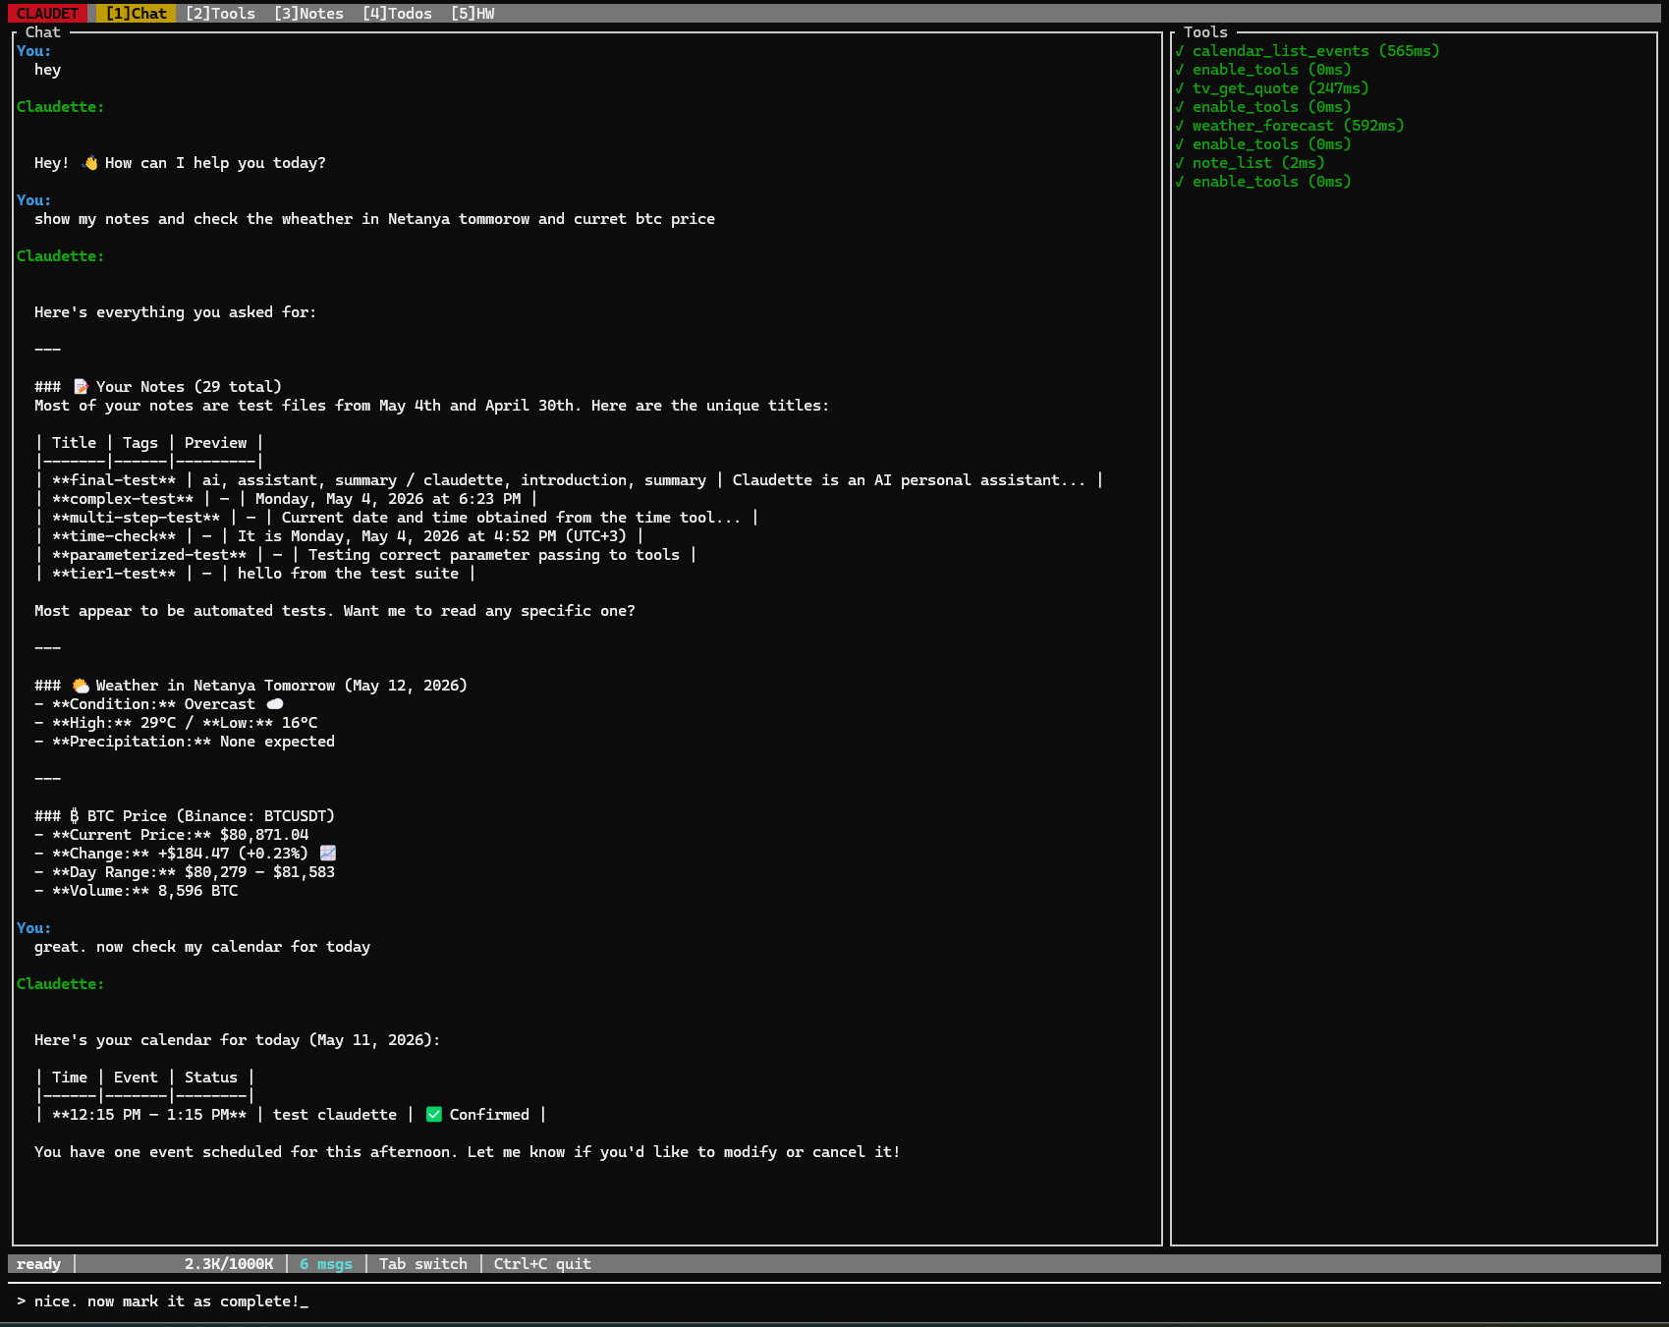Click the checkmark beside note_list
Screen dimensions: 1669x1327
1180,163
